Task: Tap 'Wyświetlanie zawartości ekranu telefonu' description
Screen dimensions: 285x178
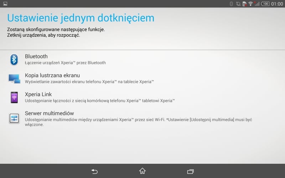Action: point(89,82)
